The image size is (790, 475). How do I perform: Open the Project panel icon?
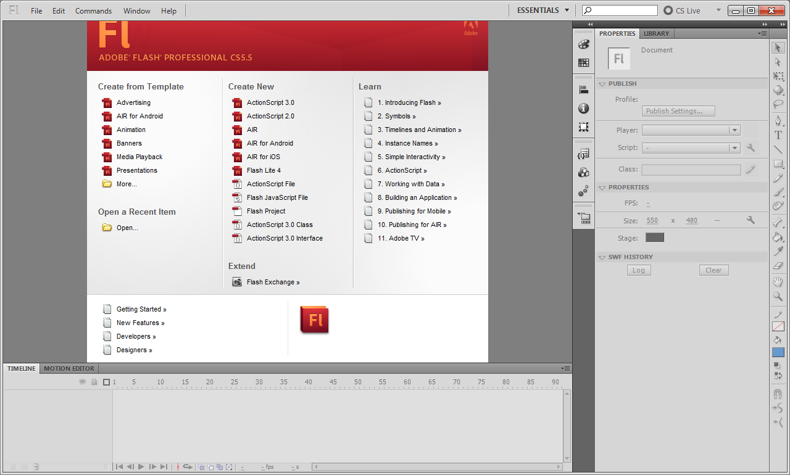(583, 218)
